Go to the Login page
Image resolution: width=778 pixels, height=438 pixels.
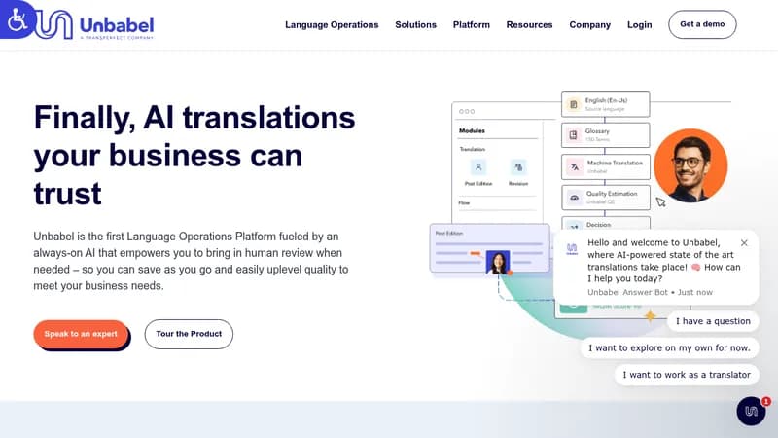coord(639,25)
